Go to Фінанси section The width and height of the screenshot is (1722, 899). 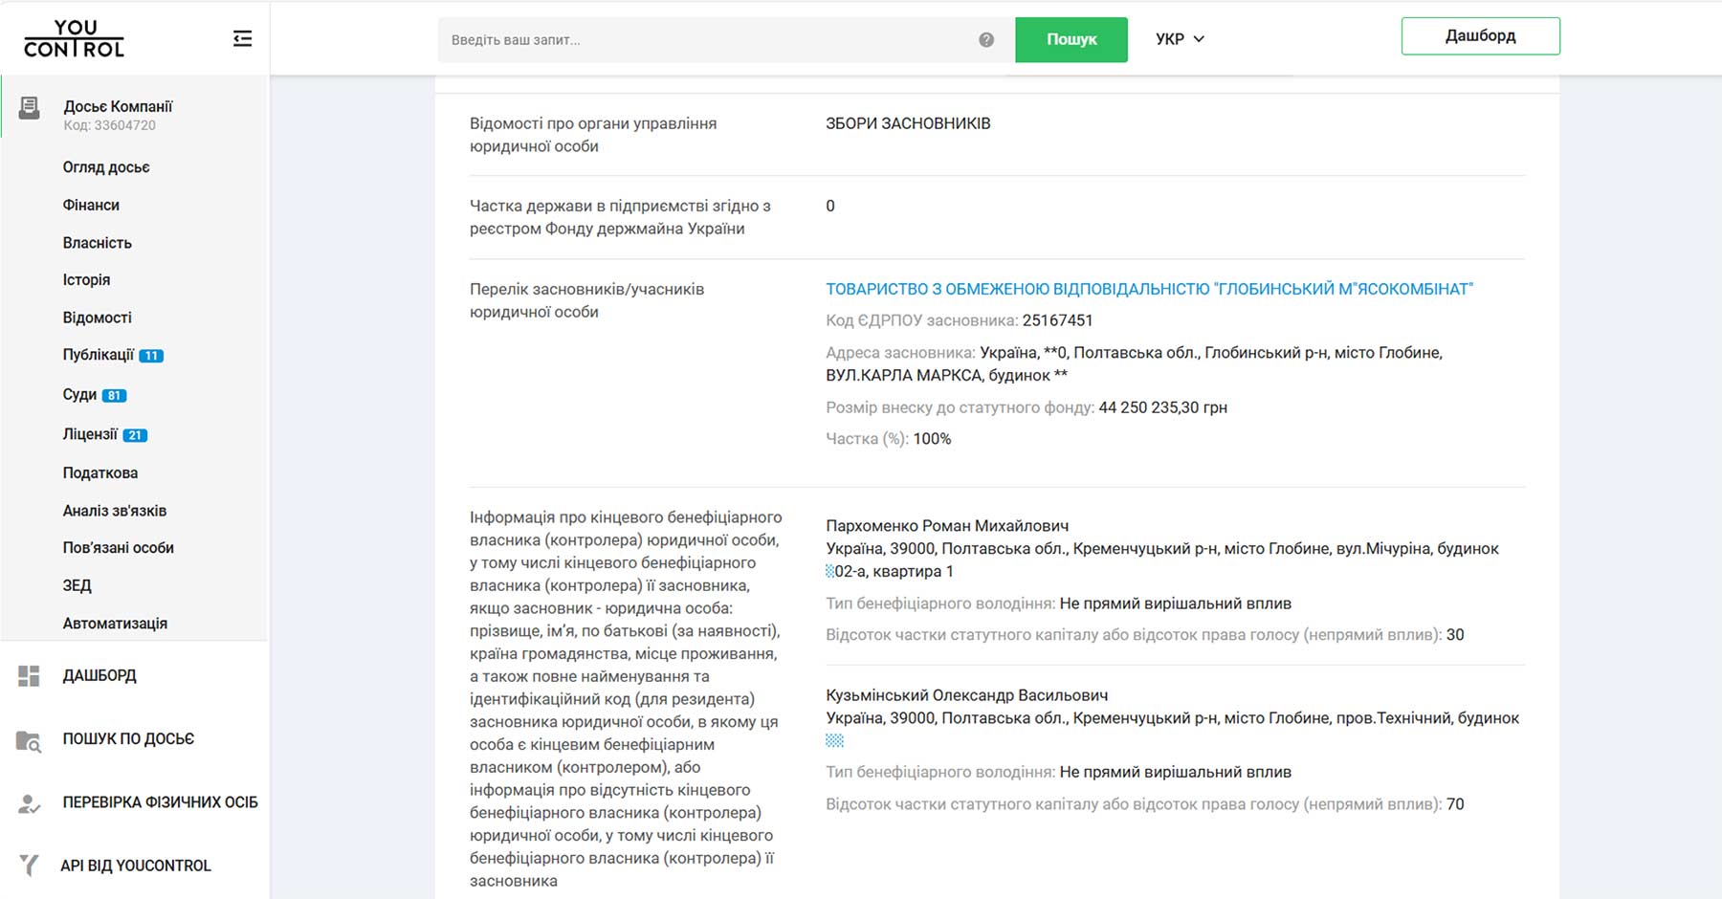91,205
